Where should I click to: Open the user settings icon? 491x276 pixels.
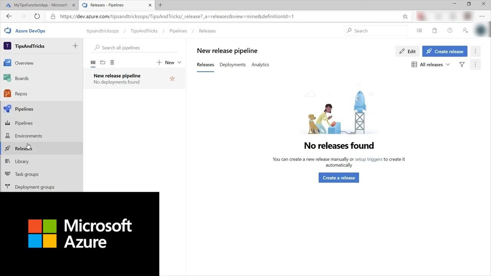pyautogui.click(x=465, y=31)
